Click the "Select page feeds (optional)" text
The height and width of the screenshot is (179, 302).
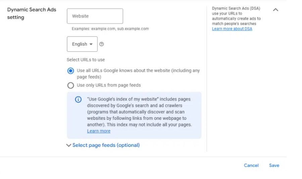[106, 145]
